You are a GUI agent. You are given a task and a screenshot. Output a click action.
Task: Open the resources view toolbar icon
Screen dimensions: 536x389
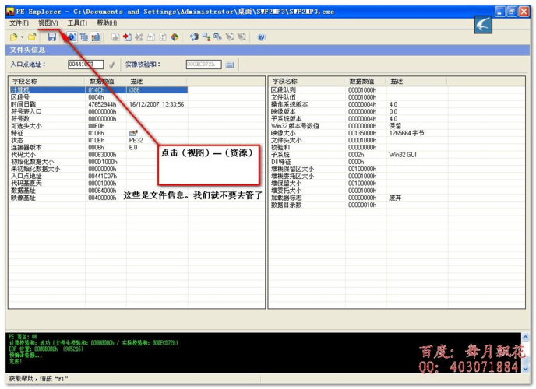pyautogui.click(x=96, y=37)
